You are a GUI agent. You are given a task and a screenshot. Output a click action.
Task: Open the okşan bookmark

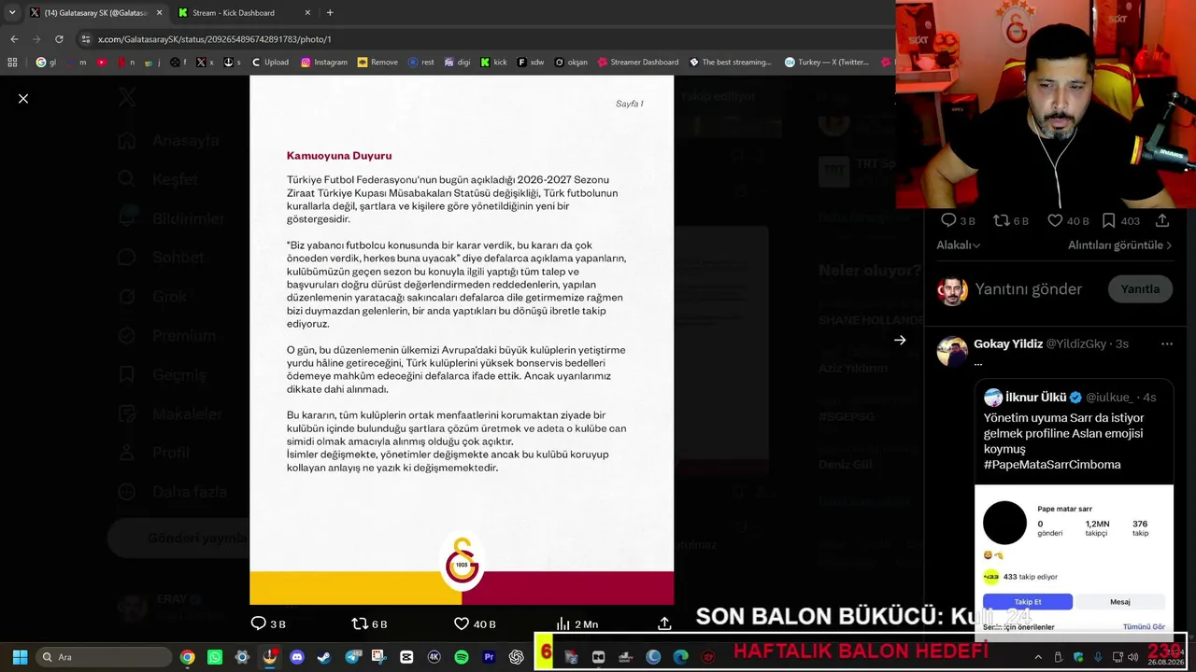(571, 63)
